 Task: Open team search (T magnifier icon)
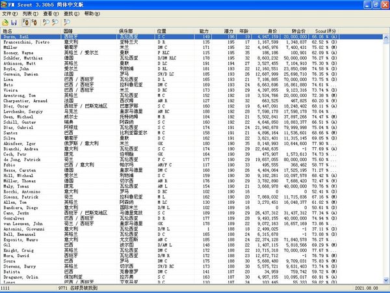pos(67,22)
